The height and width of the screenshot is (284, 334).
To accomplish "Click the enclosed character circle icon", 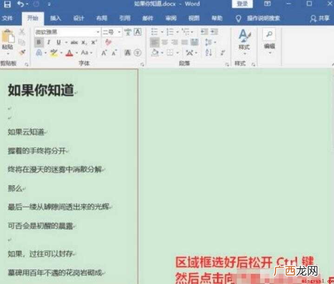I will click(x=138, y=52).
